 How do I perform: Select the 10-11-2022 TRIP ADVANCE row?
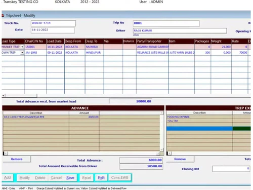pyautogui.click(x=36, y=117)
